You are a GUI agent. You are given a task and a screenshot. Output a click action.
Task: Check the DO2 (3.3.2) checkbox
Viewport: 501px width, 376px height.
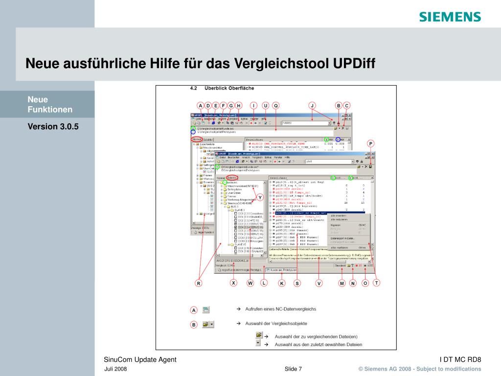tap(235, 220)
